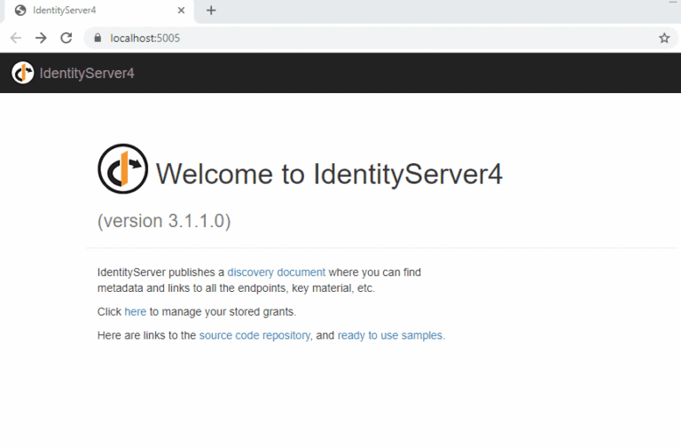Click the Welcome to IdentityServer4 heading
Viewport: 681px width, 448px height.
[329, 174]
